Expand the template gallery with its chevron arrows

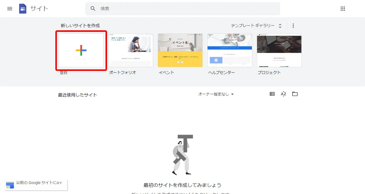tap(280, 25)
